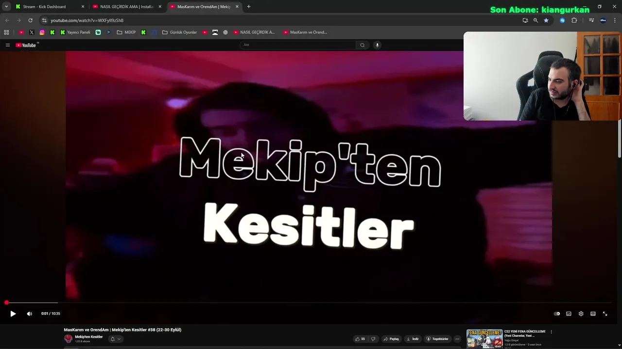Viewport: 622px width, 349px height.
Task: Select the MasKarım ve OrendAm browser tab
Action: point(204,7)
